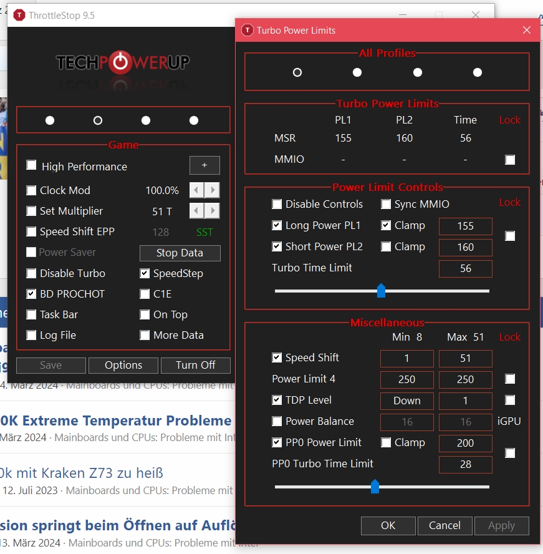Toggle the Power Limit 4 lock checkbox

pyautogui.click(x=510, y=379)
